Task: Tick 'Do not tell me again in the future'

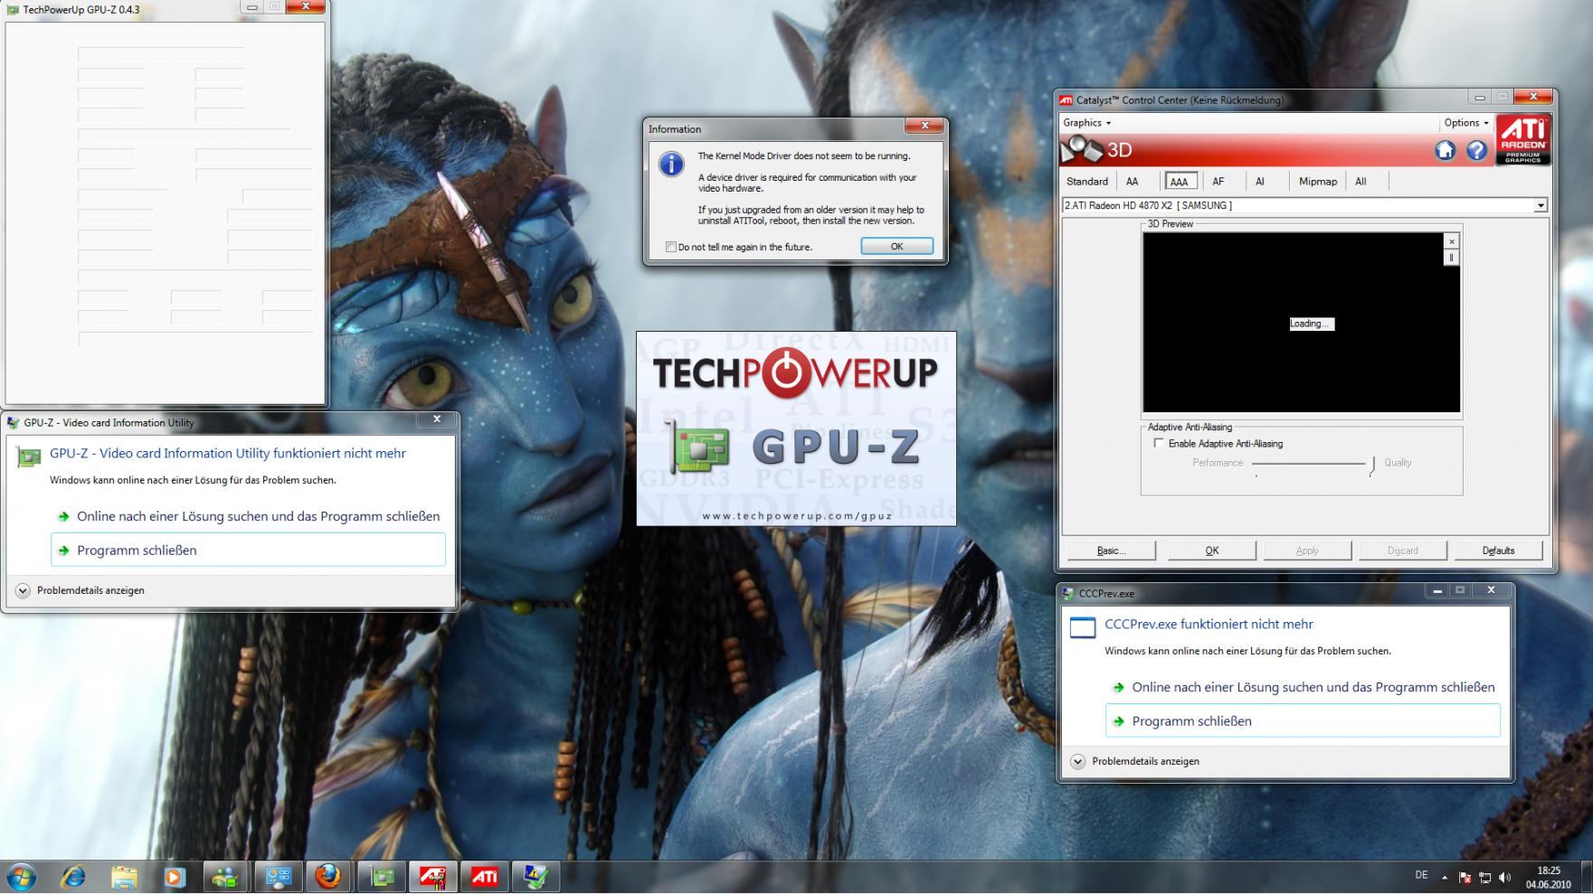Action: click(671, 247)
